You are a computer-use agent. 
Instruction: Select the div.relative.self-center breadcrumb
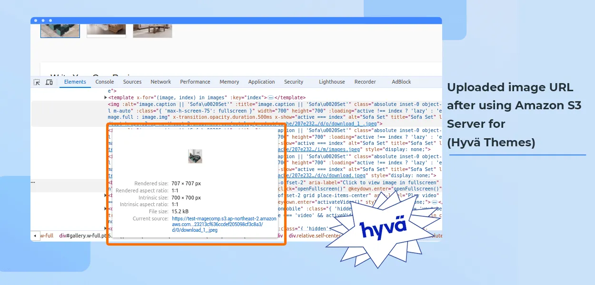pyautogui.click(x=315, y=236)
